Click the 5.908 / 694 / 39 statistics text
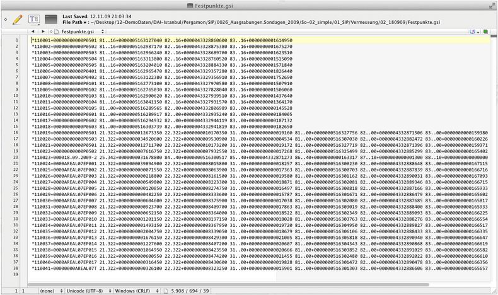 [x=190, y=291]
